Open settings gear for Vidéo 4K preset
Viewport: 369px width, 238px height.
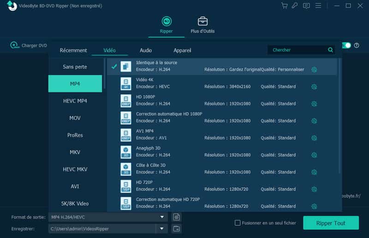point(314,87)
